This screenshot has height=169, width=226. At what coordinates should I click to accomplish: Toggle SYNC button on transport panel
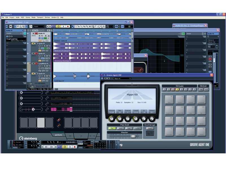(x=81, y=148)
